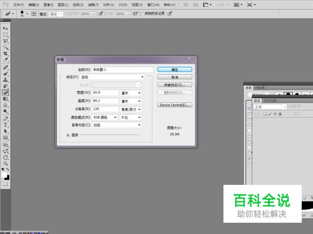This screenshot has width=313, height=234.
Task: Select the Clone Stamp tool
Action: point(5,80)
